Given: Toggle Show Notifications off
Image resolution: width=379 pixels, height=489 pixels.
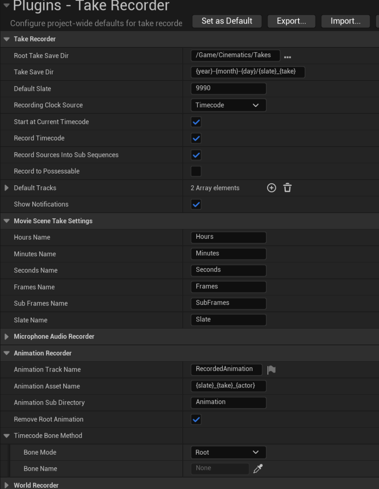Looking at the screenshot, I should click(x=196, y=204).
